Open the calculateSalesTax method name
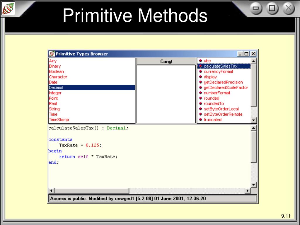 pos(221,66)
